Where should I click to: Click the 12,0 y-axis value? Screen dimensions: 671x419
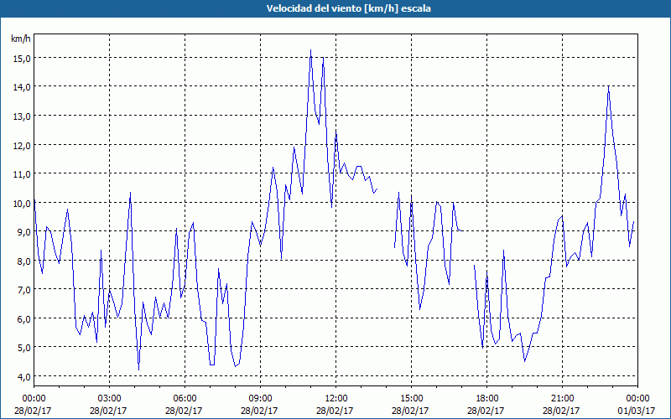pos(22,145)
